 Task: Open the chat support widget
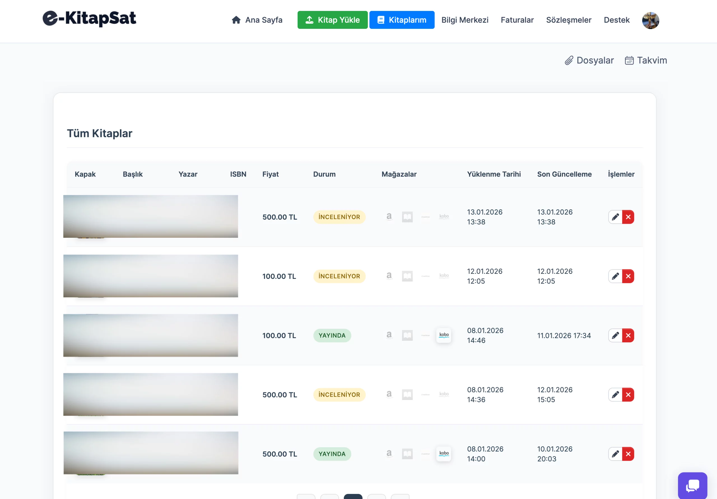pos(692,485)
